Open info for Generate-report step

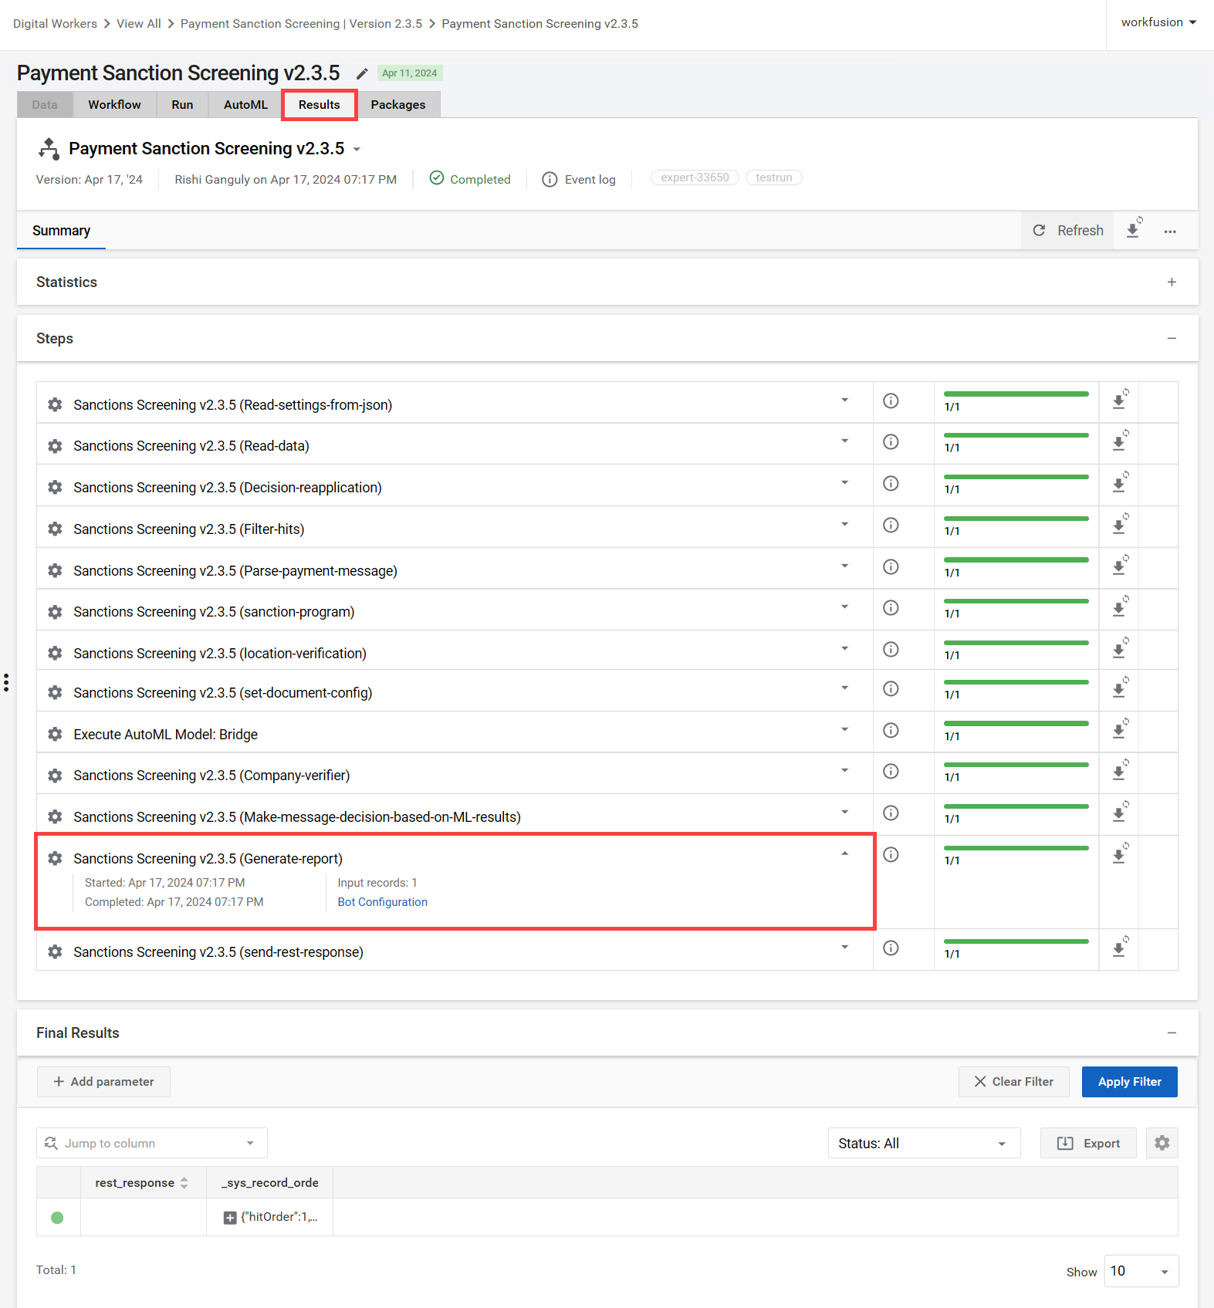pyautogui.click(x=891, y=854)
